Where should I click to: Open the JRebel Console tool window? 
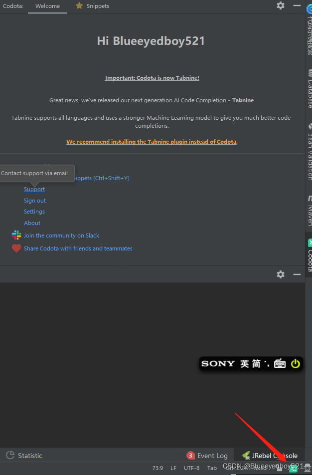270,456
